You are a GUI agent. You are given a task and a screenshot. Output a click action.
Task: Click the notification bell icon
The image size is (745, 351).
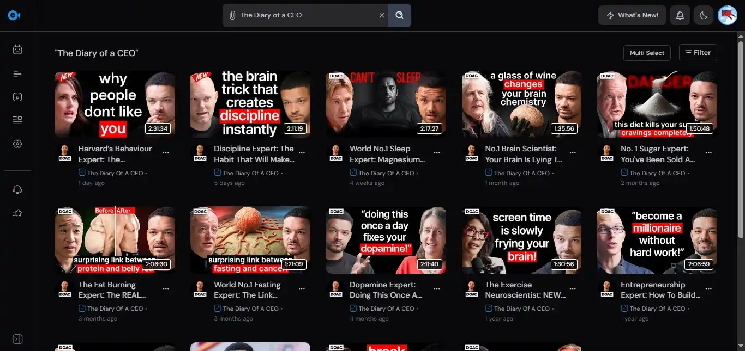point(680,15)
